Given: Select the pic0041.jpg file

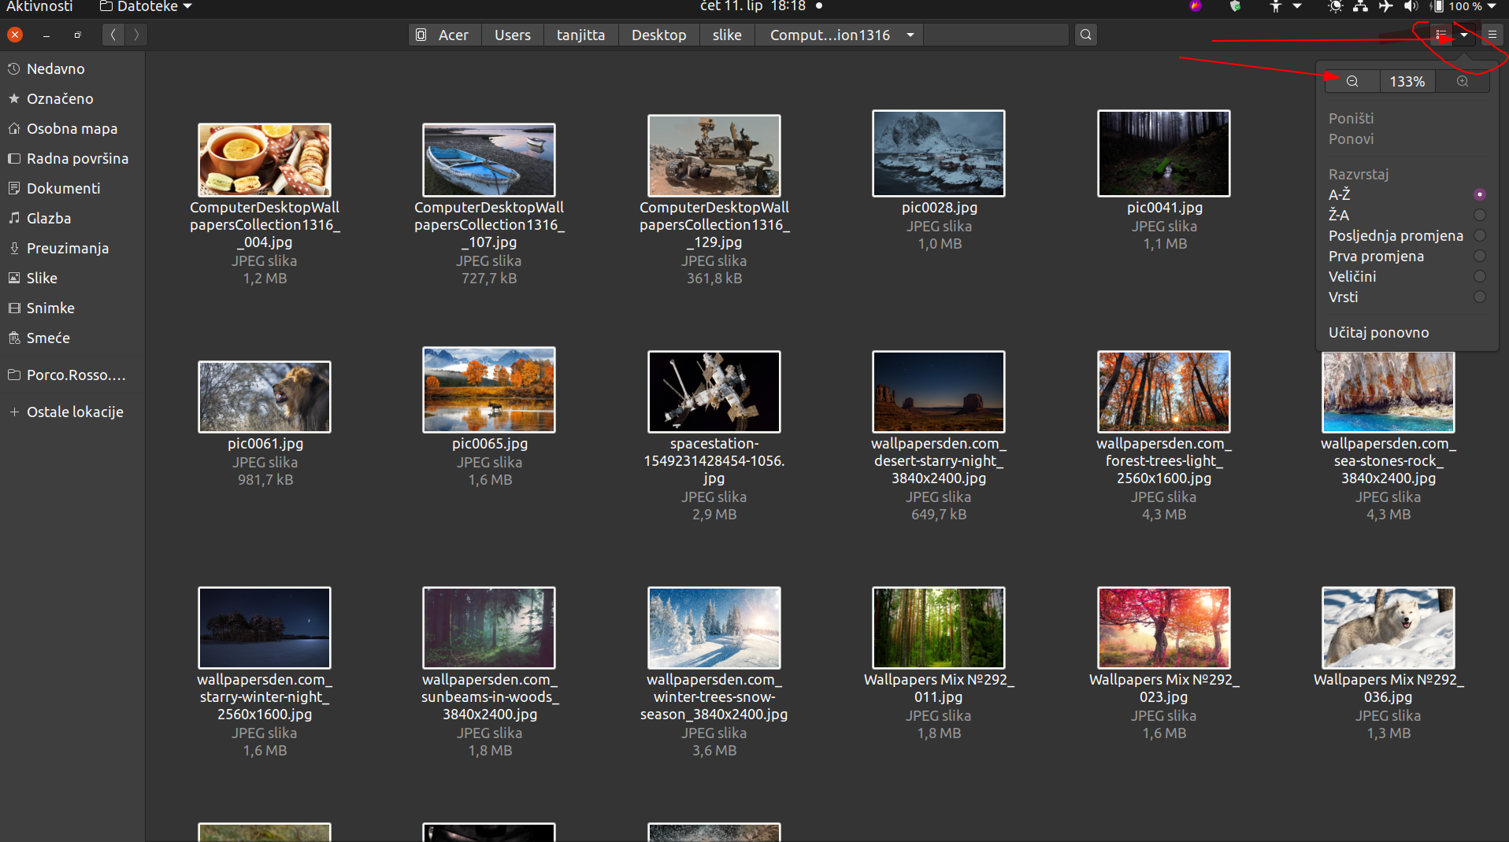Looking at the screenshot, I should pos(1164,153).
